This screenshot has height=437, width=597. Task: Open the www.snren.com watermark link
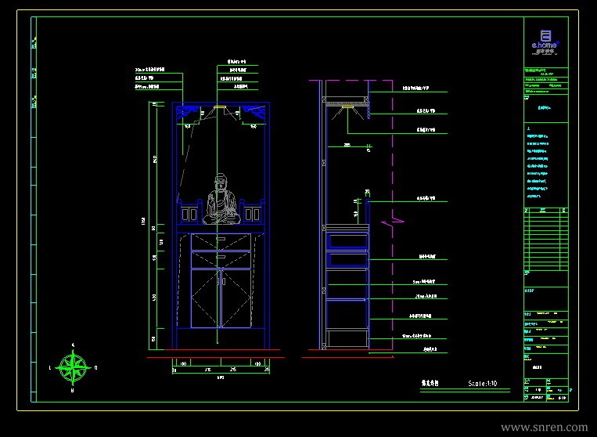tap(545, 427)
